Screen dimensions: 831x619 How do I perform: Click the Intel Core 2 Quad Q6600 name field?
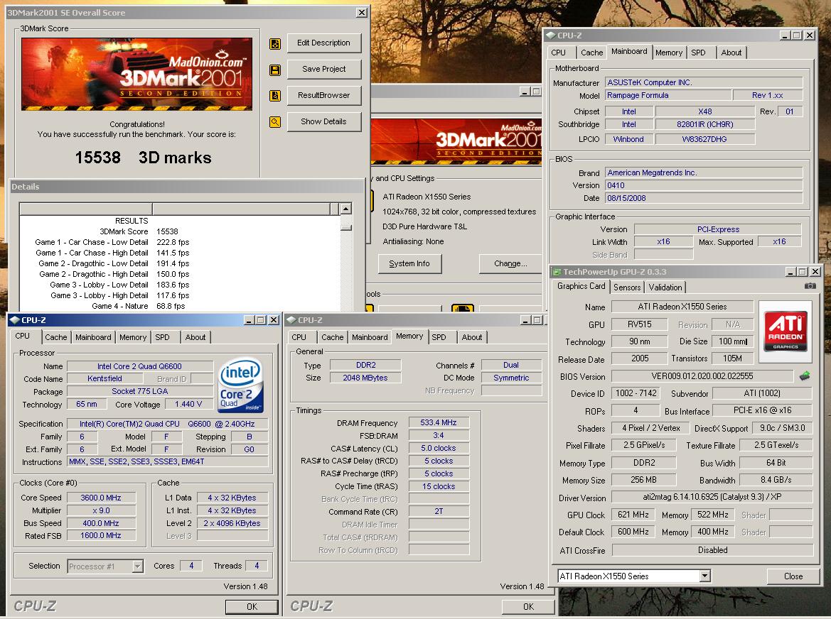139,366
